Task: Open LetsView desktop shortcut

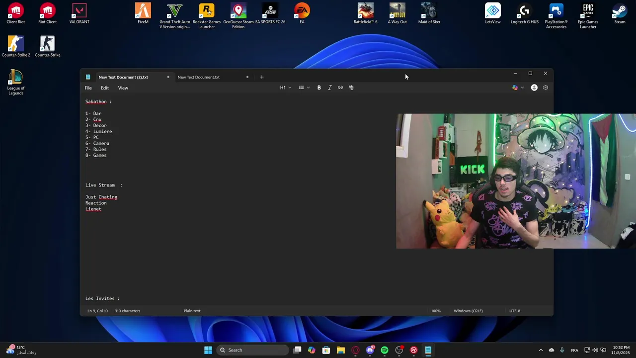Action: (493, 13)
